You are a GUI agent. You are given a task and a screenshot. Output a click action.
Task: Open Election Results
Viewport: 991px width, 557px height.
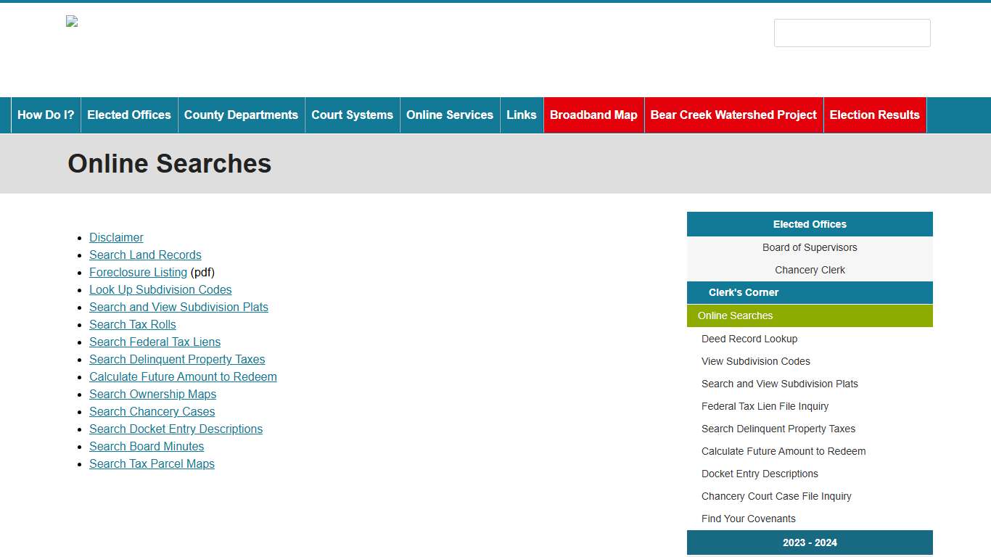coord(874,115)
